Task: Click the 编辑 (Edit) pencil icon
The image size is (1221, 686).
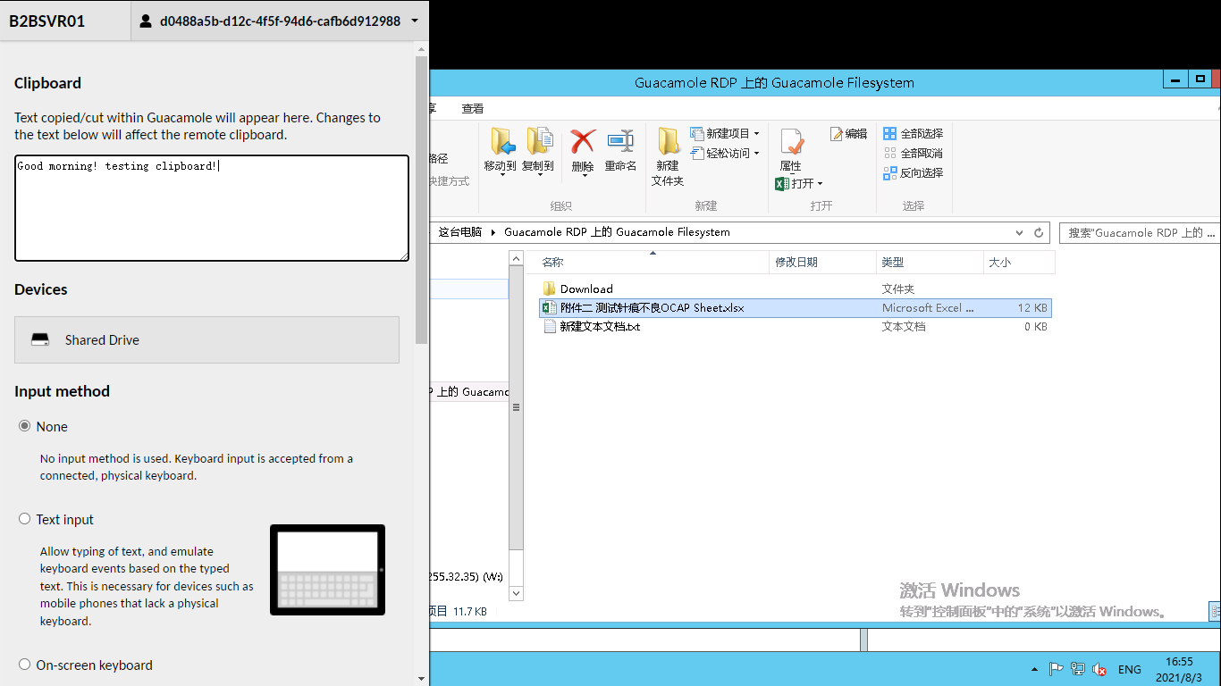Action: 847,133
